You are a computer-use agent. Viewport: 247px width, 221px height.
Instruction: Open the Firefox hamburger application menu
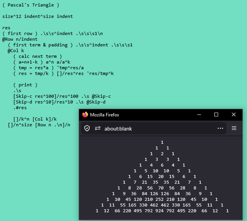234,128
